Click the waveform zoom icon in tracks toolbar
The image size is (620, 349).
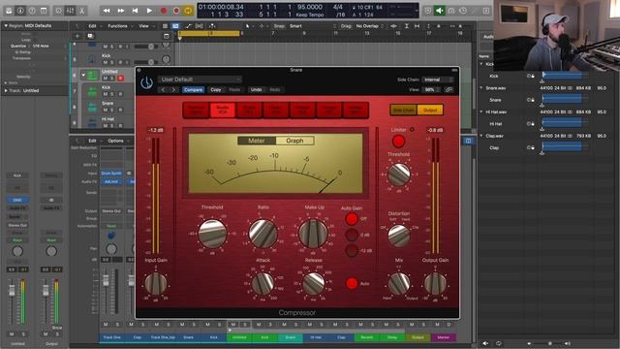pyautogui.click(x=394, y=26)
